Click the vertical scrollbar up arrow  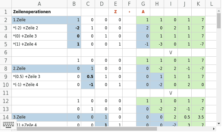(x=219, y=11)
